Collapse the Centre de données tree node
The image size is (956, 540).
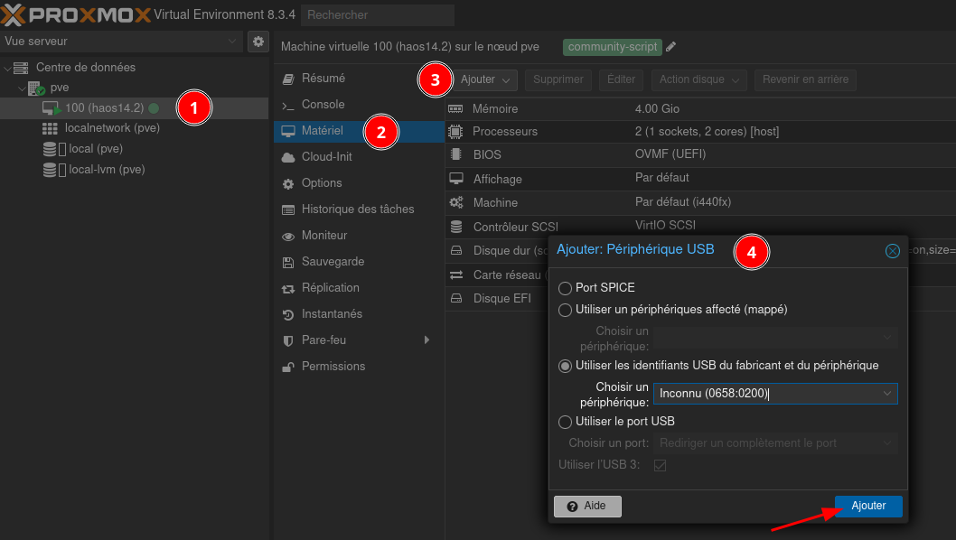8,68
